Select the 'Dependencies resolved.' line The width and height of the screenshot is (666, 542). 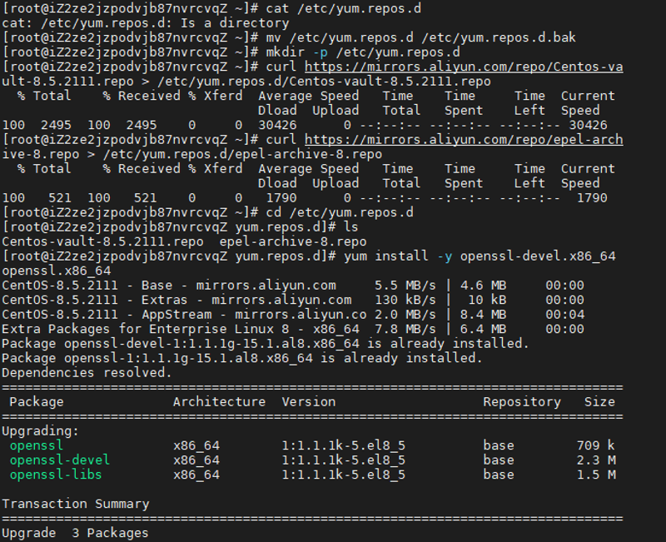click(87, 372)
